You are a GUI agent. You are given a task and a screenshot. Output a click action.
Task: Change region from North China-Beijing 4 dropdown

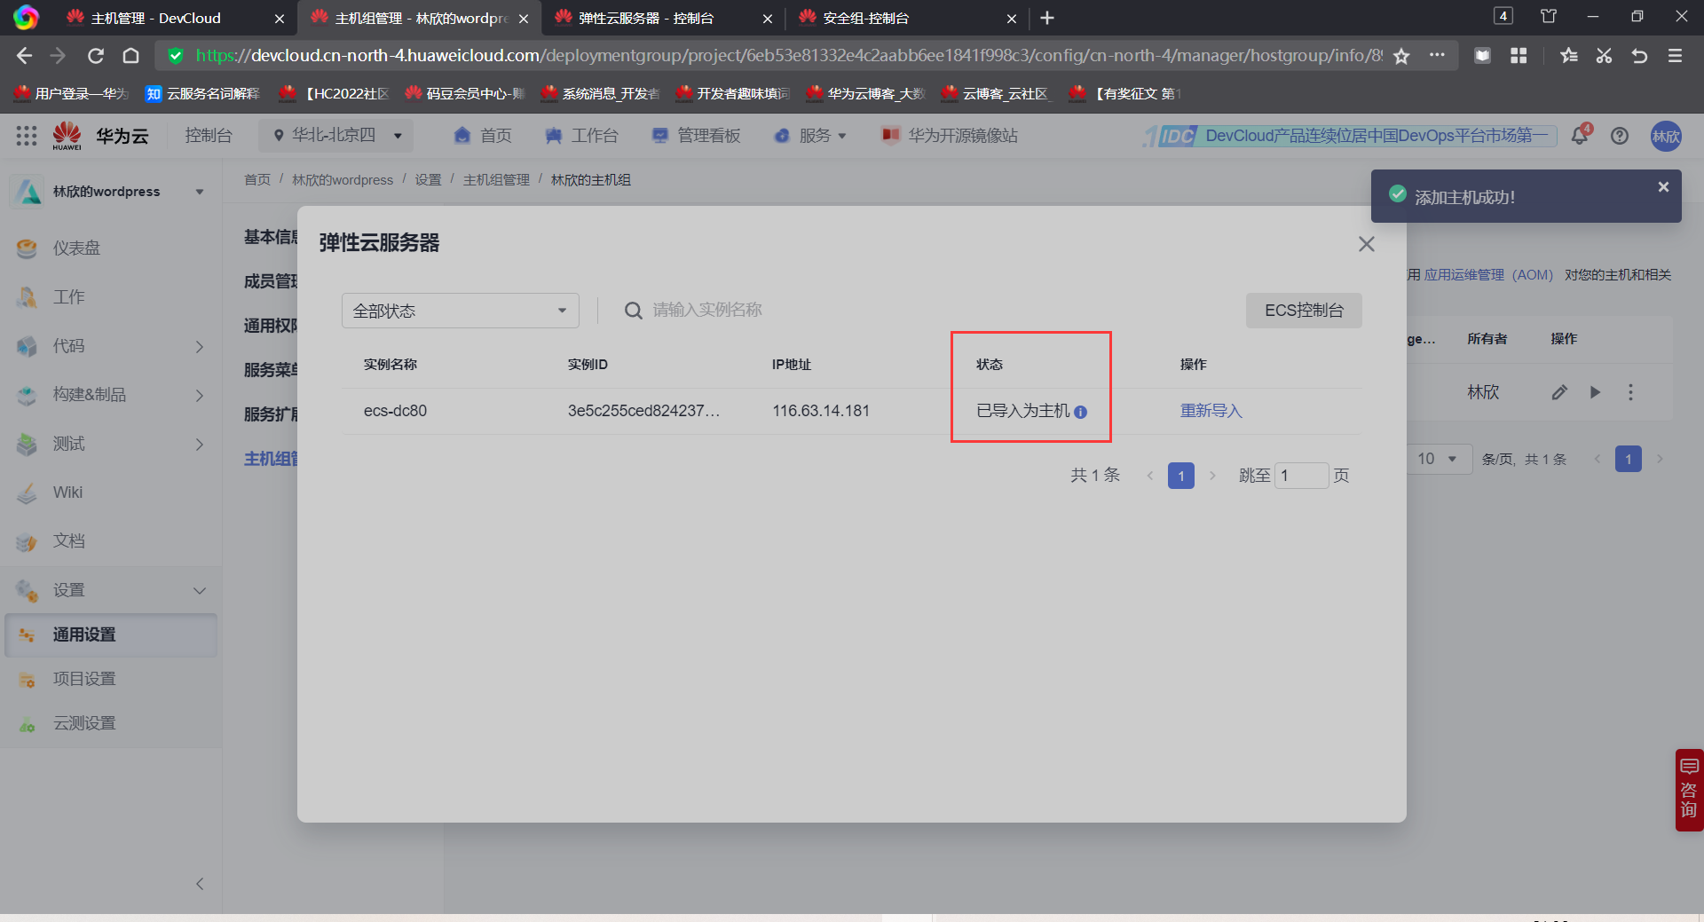point(337,136)
